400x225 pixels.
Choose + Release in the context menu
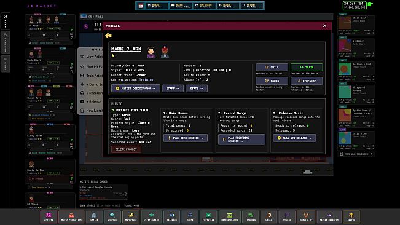click(x=91, y=101)
